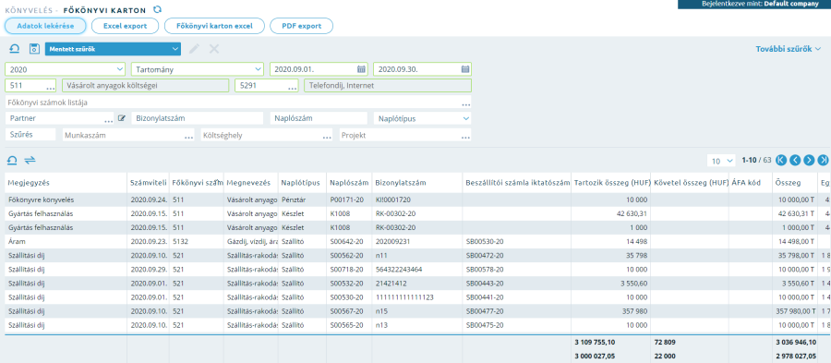This screenshot has height=363, width=831.
Task: Click the PDF export button
Action: [x=302, y=26]
